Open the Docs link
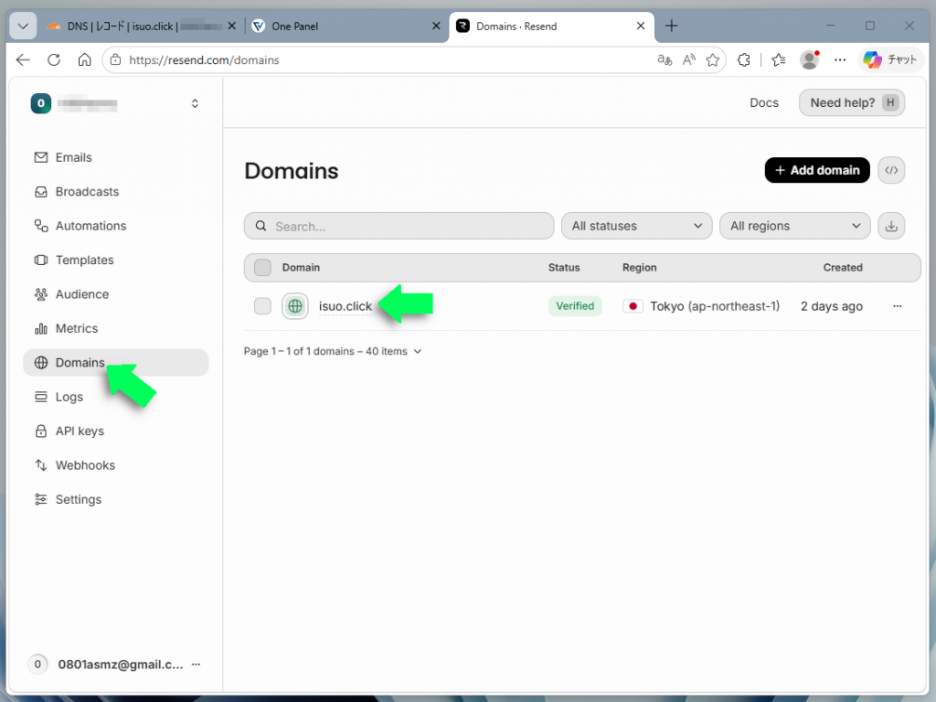The height and width of the screenshot is (702, 936). [x=764, y=102]
